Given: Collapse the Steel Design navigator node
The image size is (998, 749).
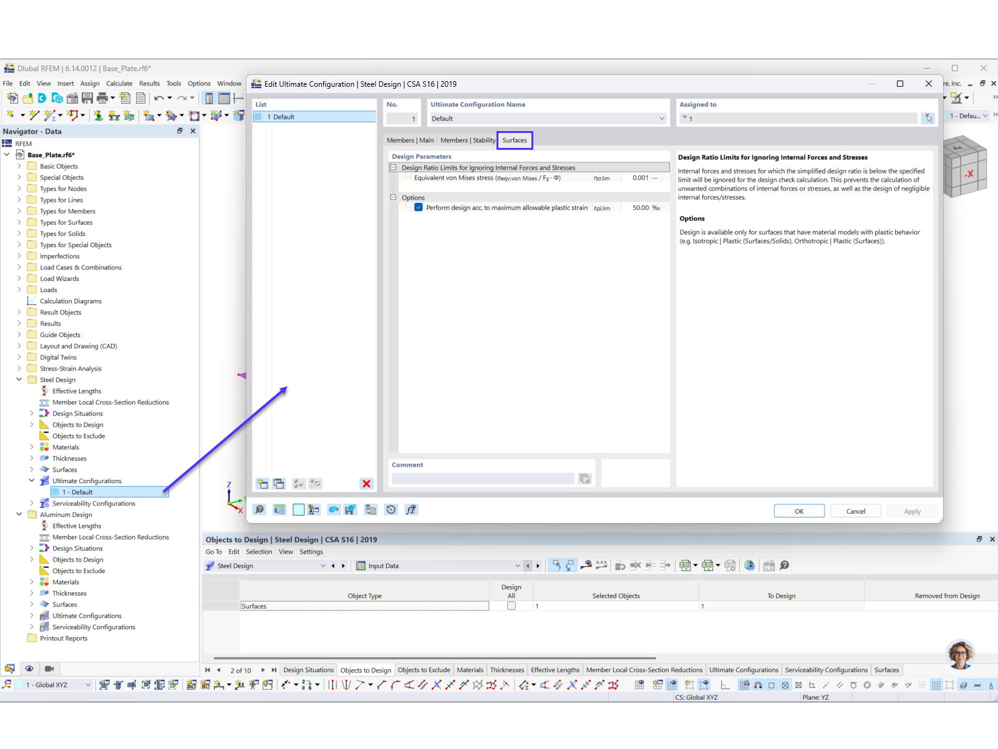Looking at the screenshot, I should coord(19,379).
